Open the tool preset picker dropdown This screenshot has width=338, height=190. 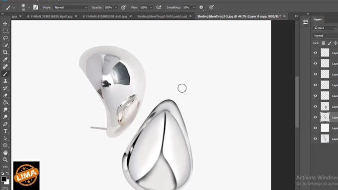(x=14, y=8)
